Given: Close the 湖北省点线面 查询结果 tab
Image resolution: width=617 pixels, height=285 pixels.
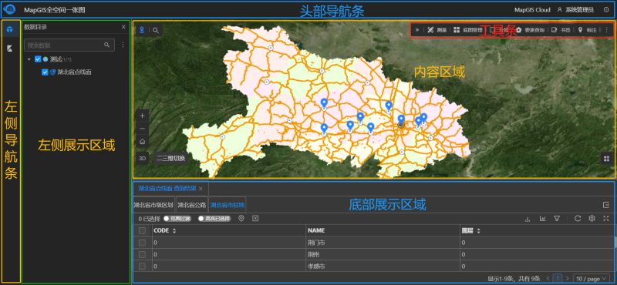Looking at the screenshot, I should [201, 189].
